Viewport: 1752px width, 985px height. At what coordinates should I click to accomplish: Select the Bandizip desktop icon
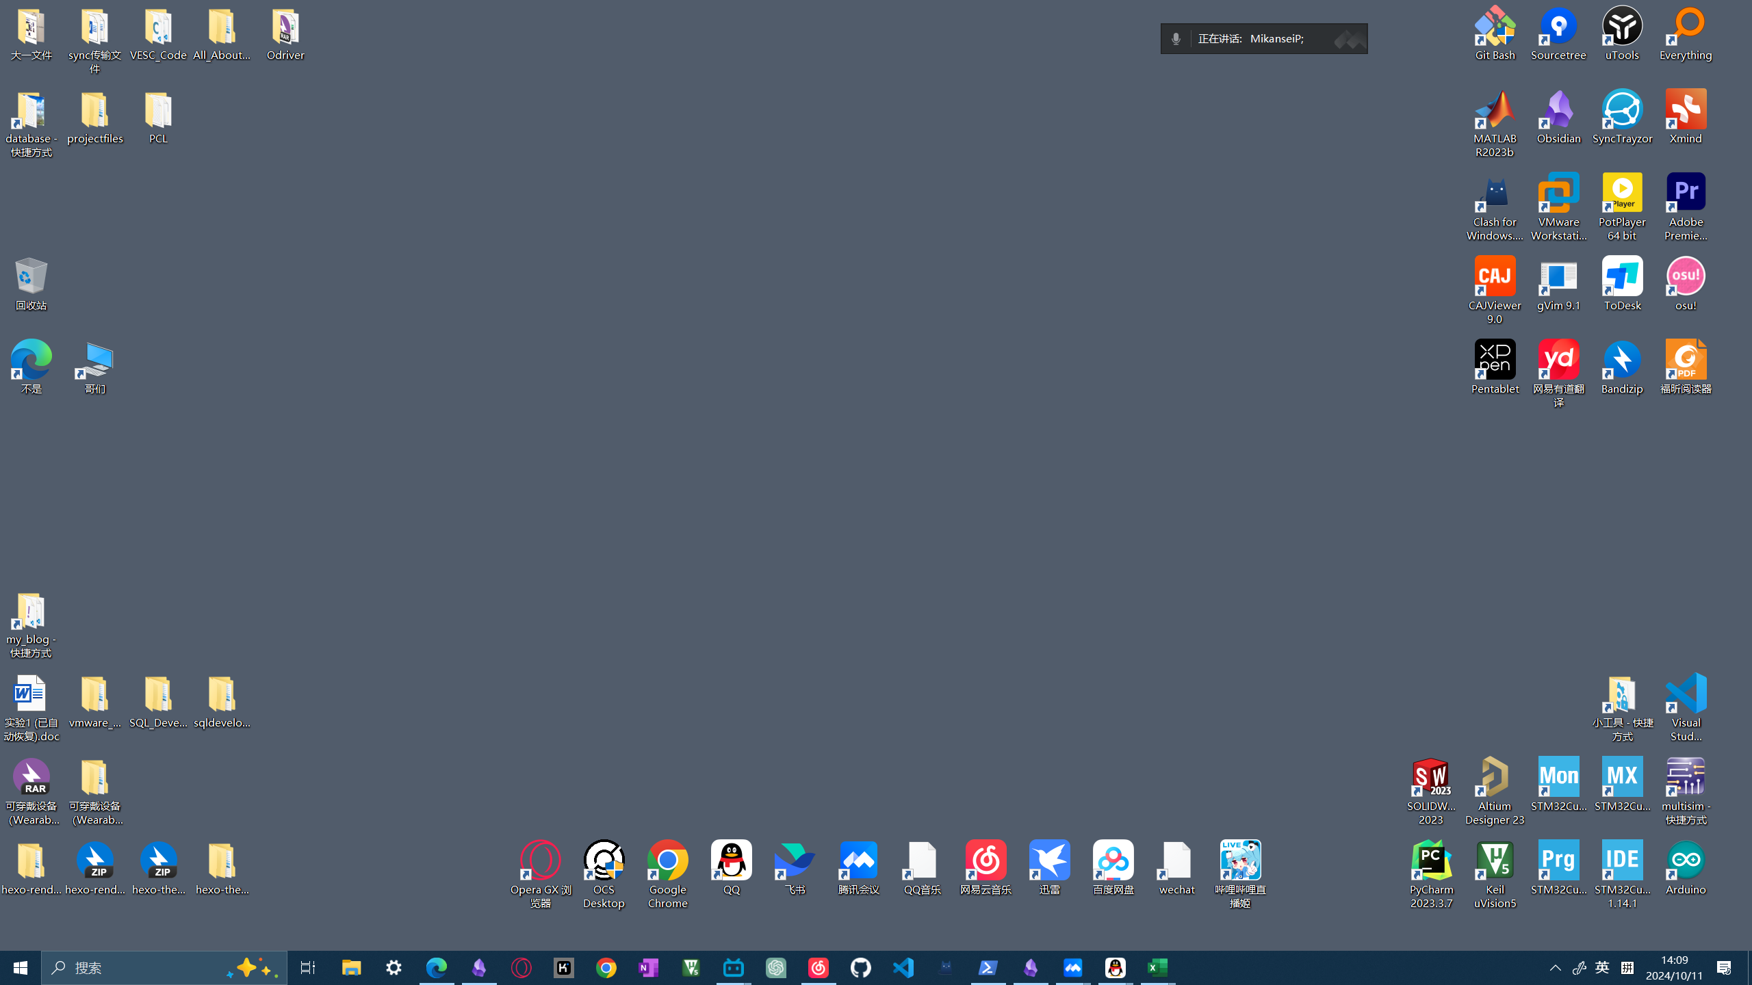pyautogui.click(x=1622, y=367)
